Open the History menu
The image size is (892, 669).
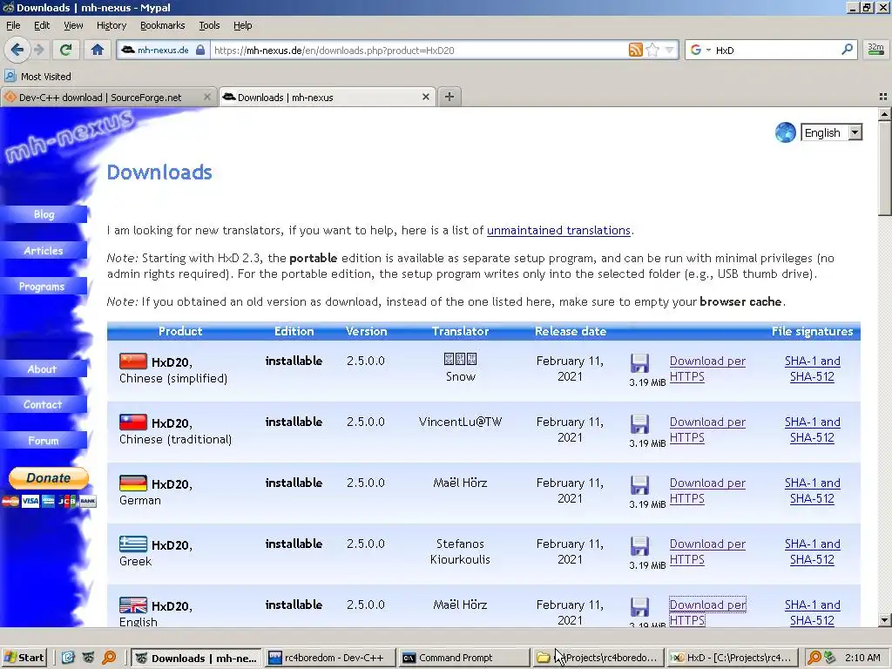(x=111, y=25)
